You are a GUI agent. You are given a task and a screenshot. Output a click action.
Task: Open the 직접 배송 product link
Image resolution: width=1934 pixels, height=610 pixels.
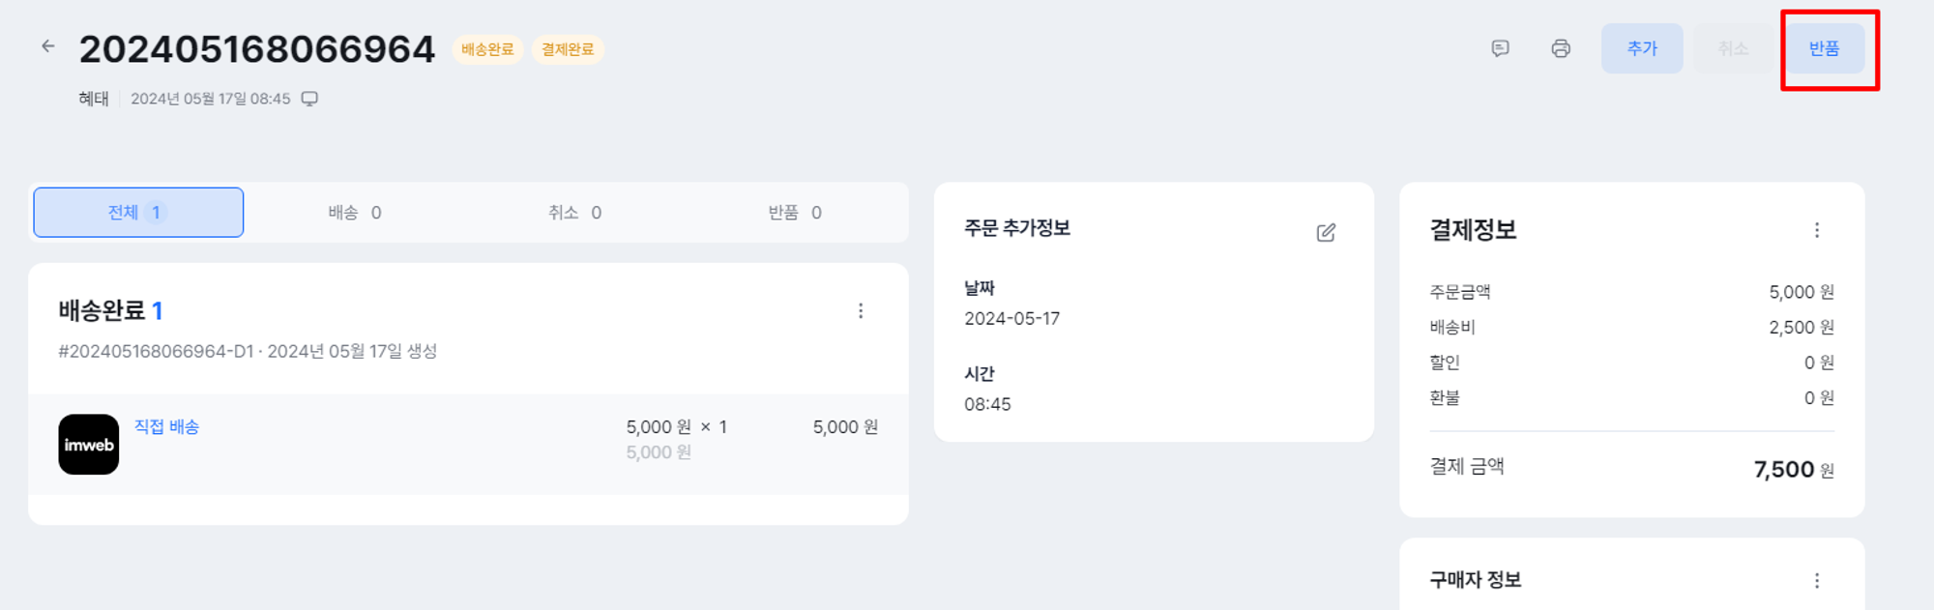[x=166, y=426]
